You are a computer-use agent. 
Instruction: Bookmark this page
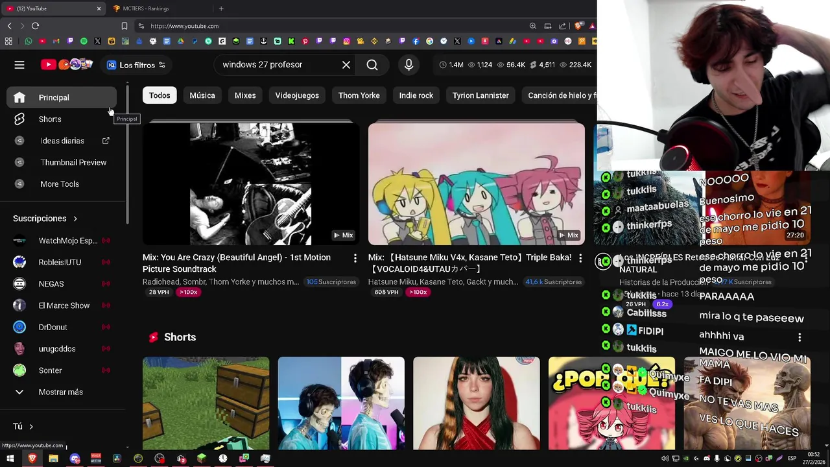(x=124, y=26)
